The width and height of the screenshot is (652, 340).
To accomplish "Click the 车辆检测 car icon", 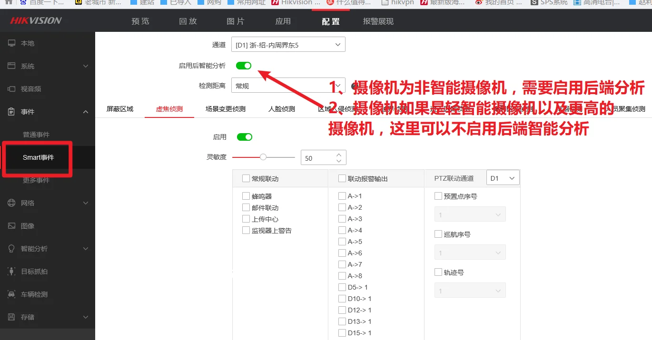I will click(12, 294).
